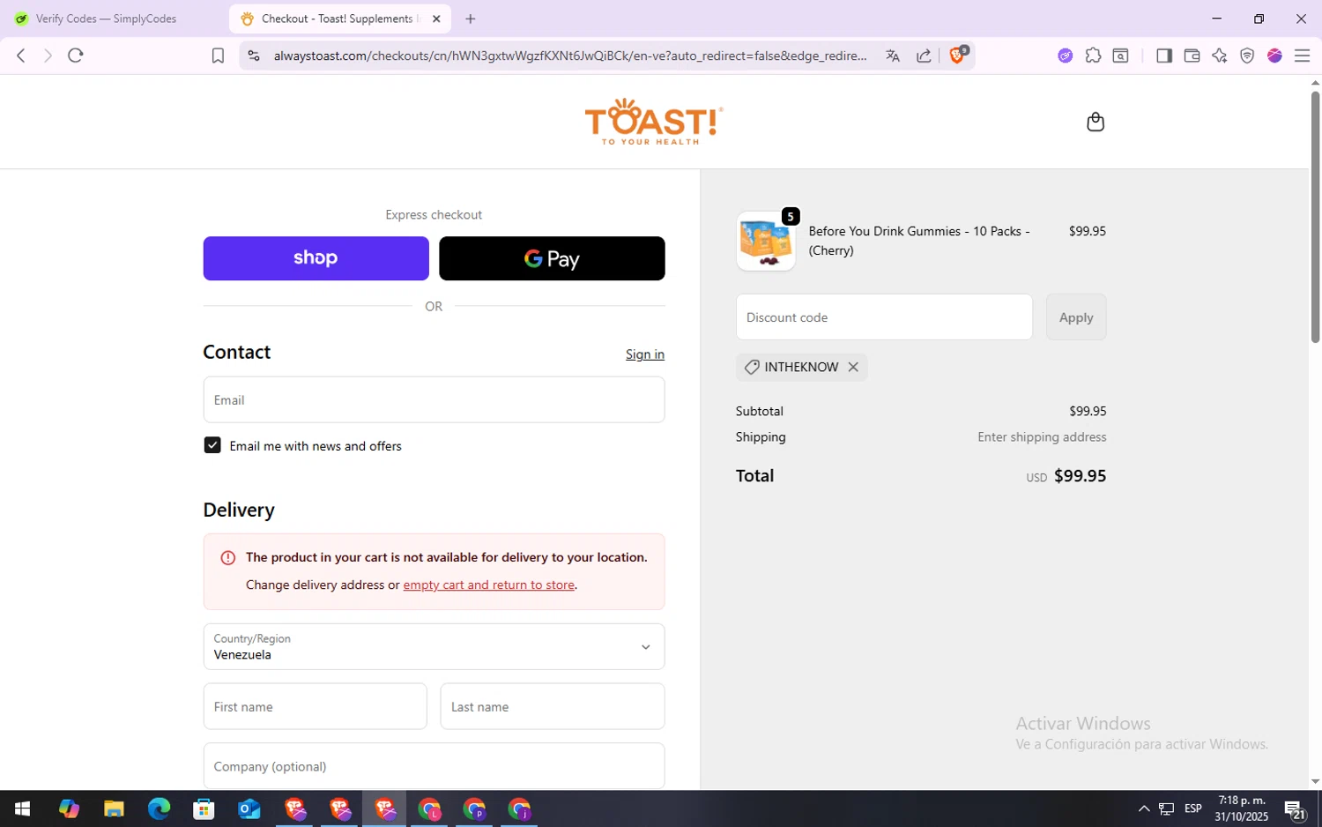Viewport: 1322px width, 827px height.
Task: Open the notification center icon
Action: pos(1295,808)
